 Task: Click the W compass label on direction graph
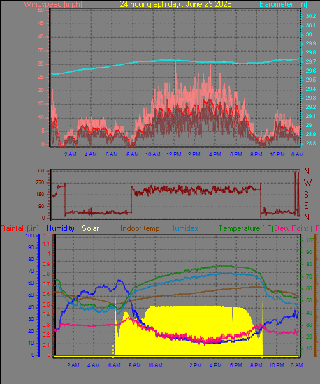(307, 182)
